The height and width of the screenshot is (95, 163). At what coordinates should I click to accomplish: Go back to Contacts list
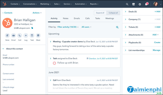coord(8,13)
